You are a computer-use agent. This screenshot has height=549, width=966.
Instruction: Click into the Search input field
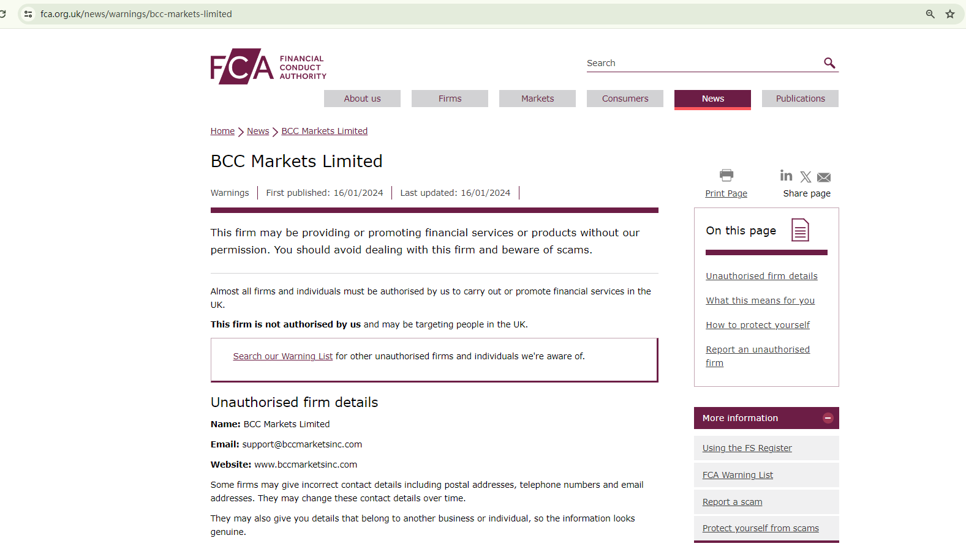(x=701, y=63)
